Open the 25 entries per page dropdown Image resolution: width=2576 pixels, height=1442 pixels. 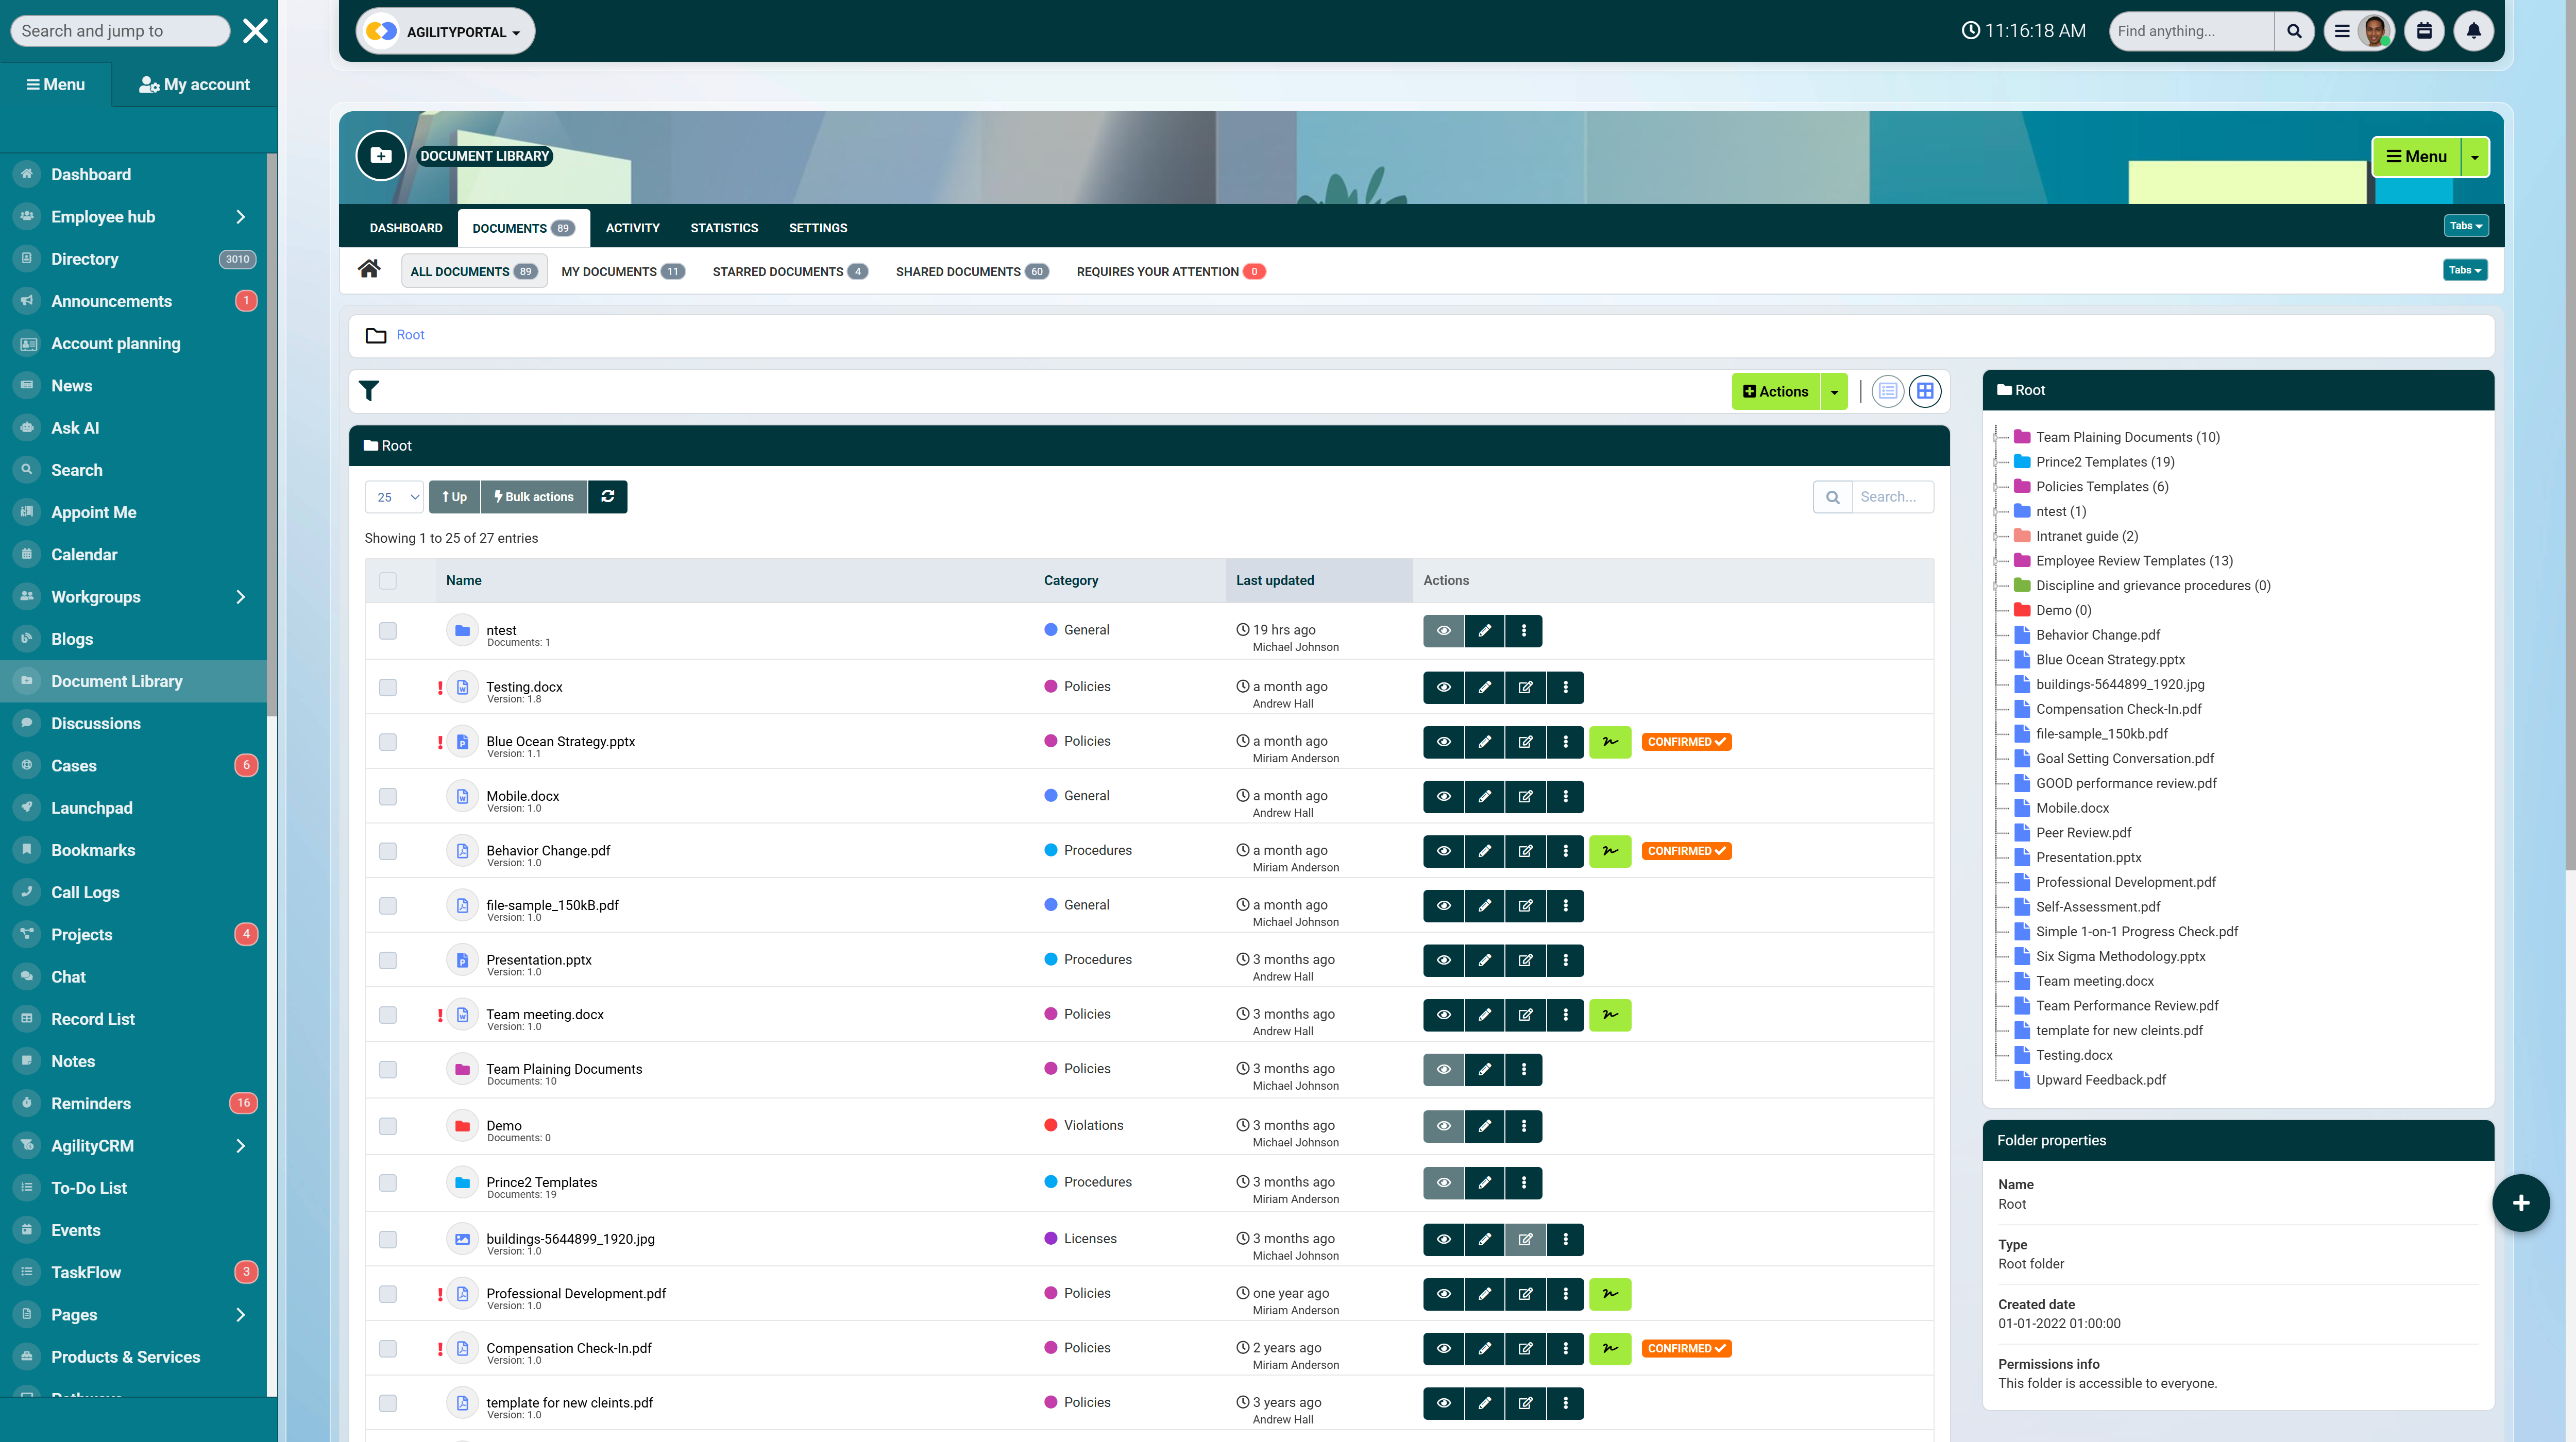tap(396, 496)
